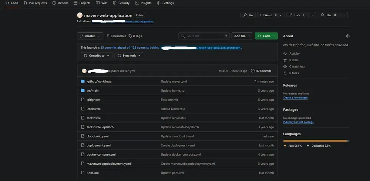
Task: Open the 126 commits behind link
Action: pyautogui.click(x=145, y=48)
